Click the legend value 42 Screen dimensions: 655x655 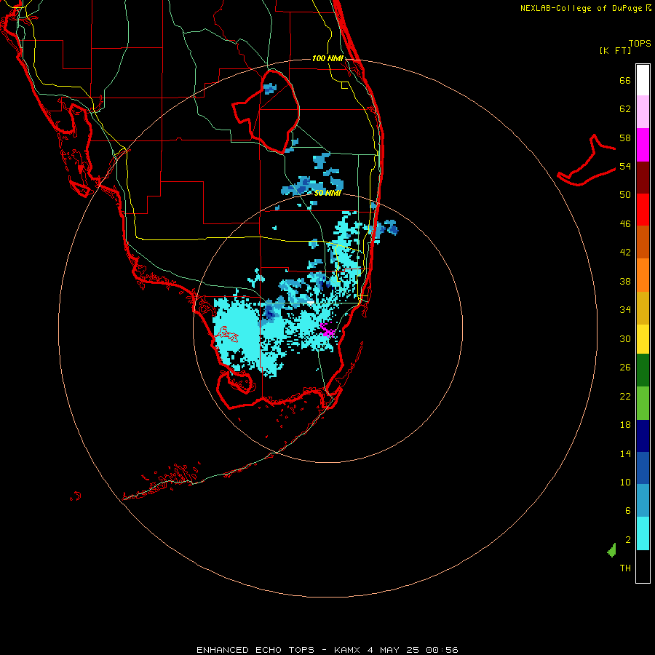(x=625, y=253)
